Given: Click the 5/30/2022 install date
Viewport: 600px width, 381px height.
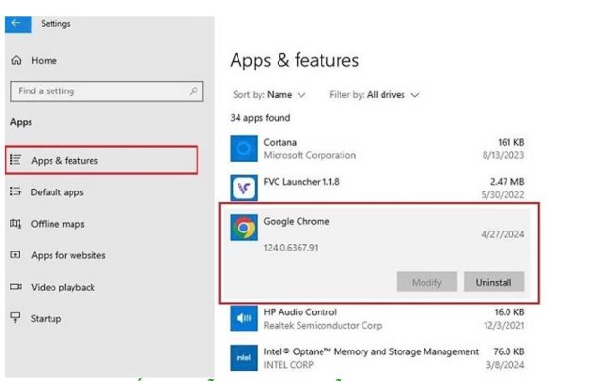Looking at the screenshot, I should coord(503,195).
